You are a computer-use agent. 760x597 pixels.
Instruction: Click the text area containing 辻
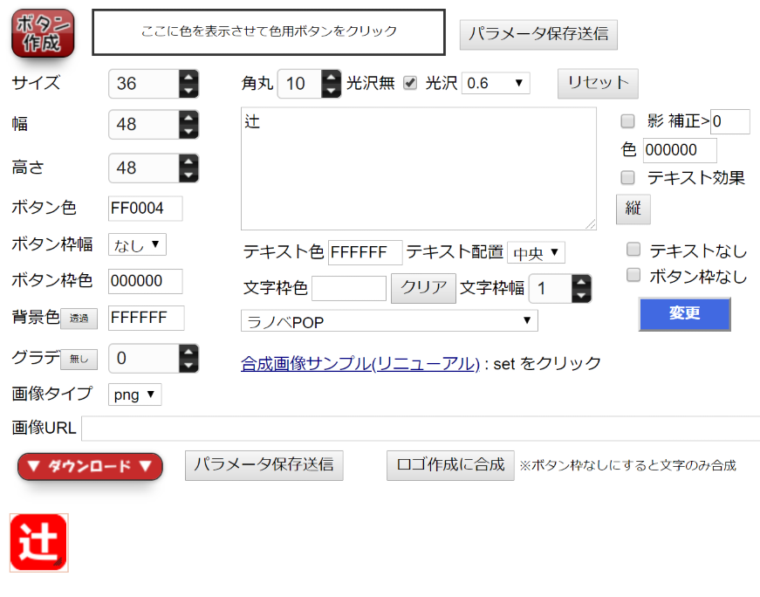pos(419,168)
